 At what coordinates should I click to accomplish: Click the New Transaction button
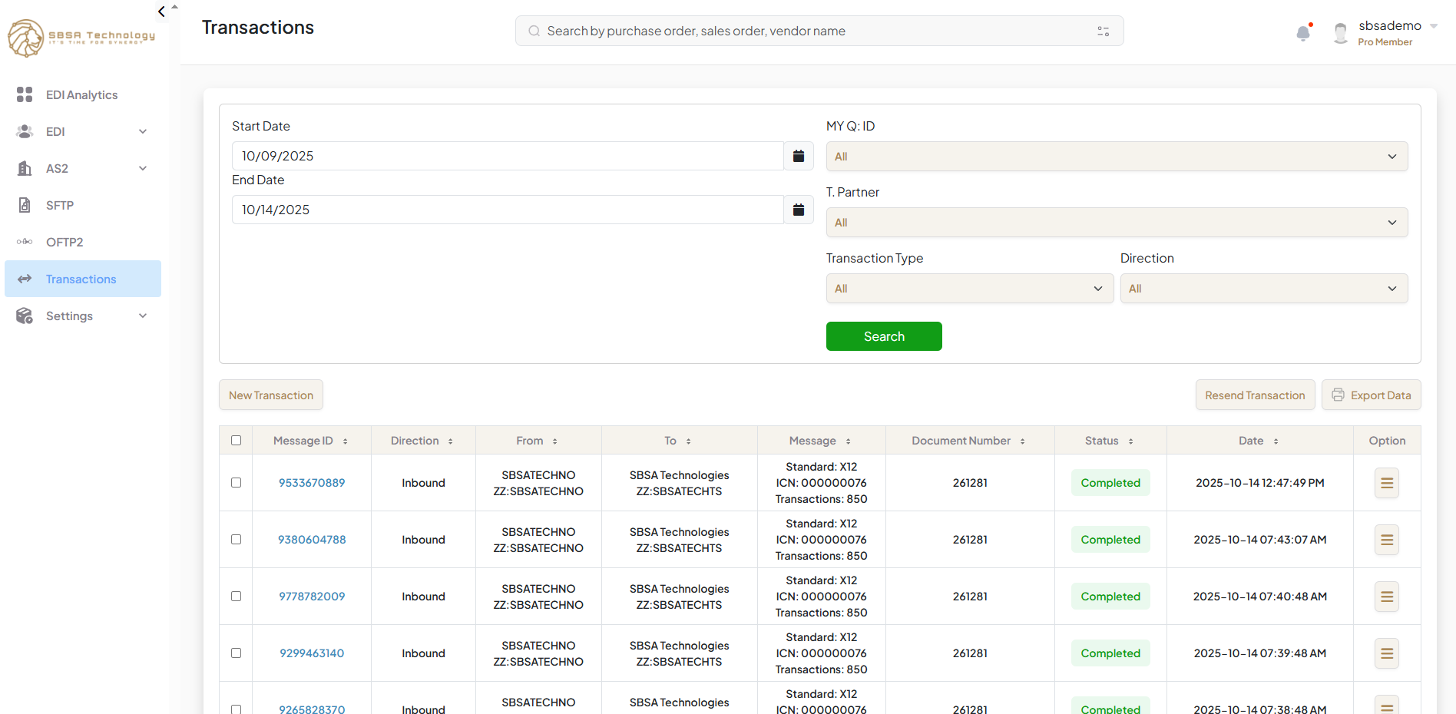tap(271, 395)
